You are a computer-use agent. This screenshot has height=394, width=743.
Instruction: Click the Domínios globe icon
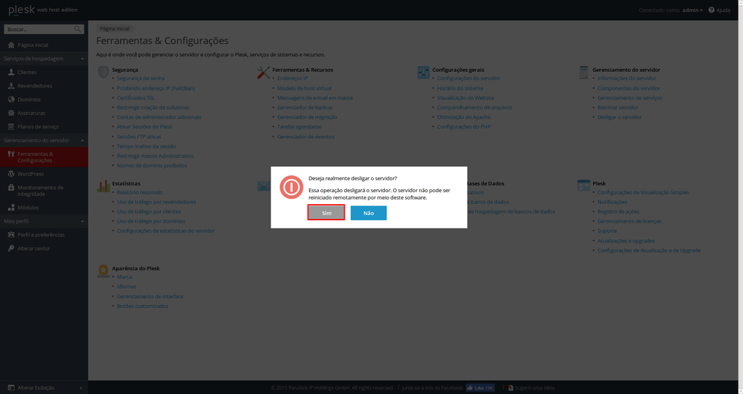pyautogui.click(x=10, y=99)
